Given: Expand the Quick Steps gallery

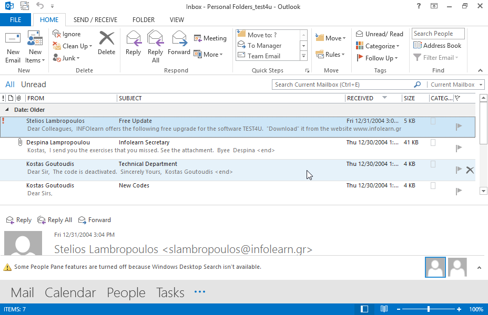Looking at the screenshot, I should point(303,56).
